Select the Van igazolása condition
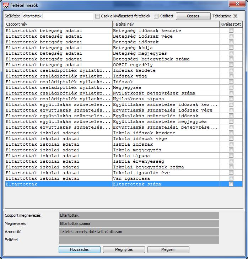Screen dimensions: 248x259 click(124, 178)
